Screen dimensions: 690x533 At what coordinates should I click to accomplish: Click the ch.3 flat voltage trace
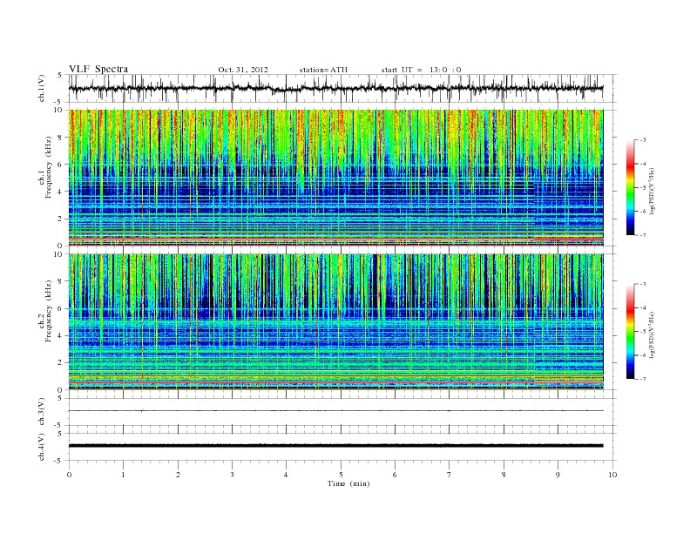pyautogui.click(x=335, y=411)
